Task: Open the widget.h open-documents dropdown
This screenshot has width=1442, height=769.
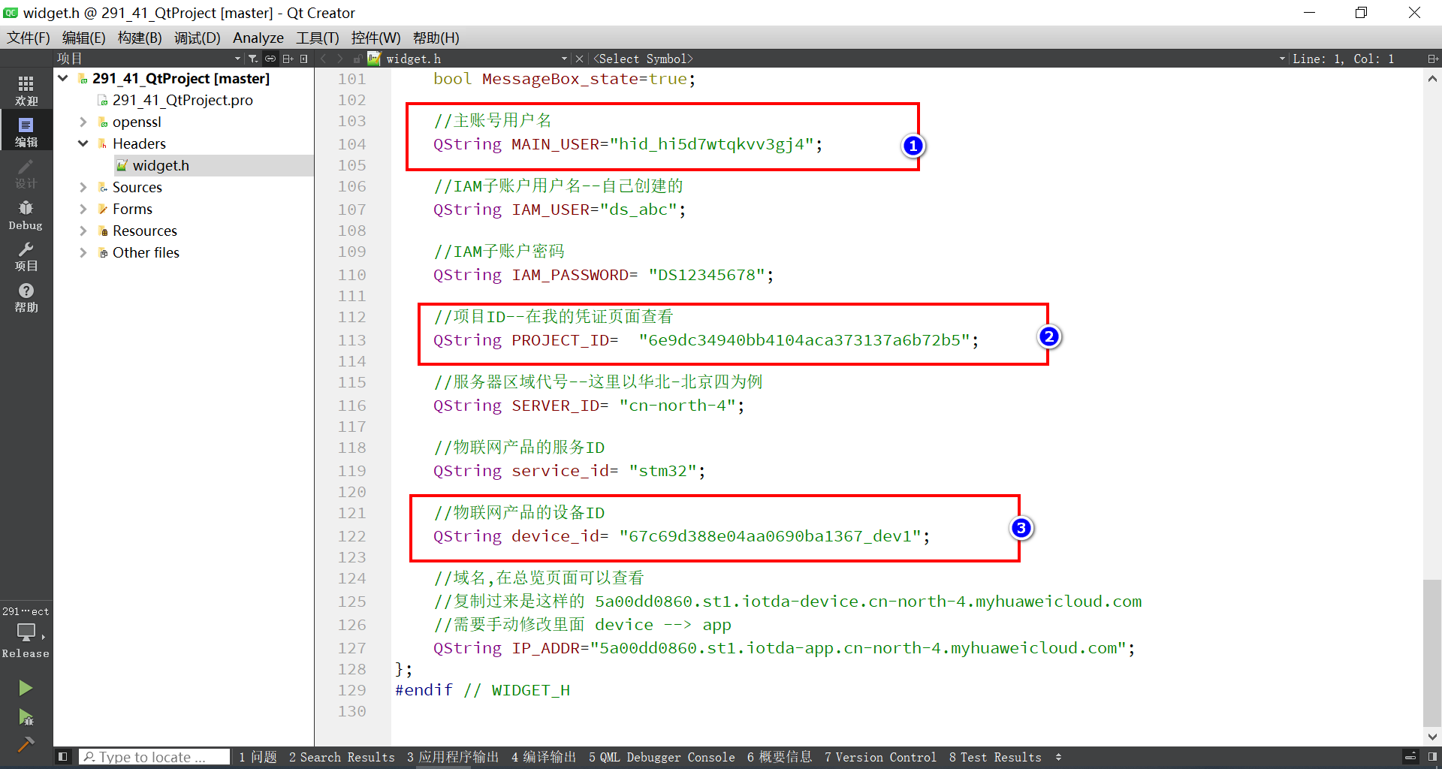Action: [x=564, y=59]
